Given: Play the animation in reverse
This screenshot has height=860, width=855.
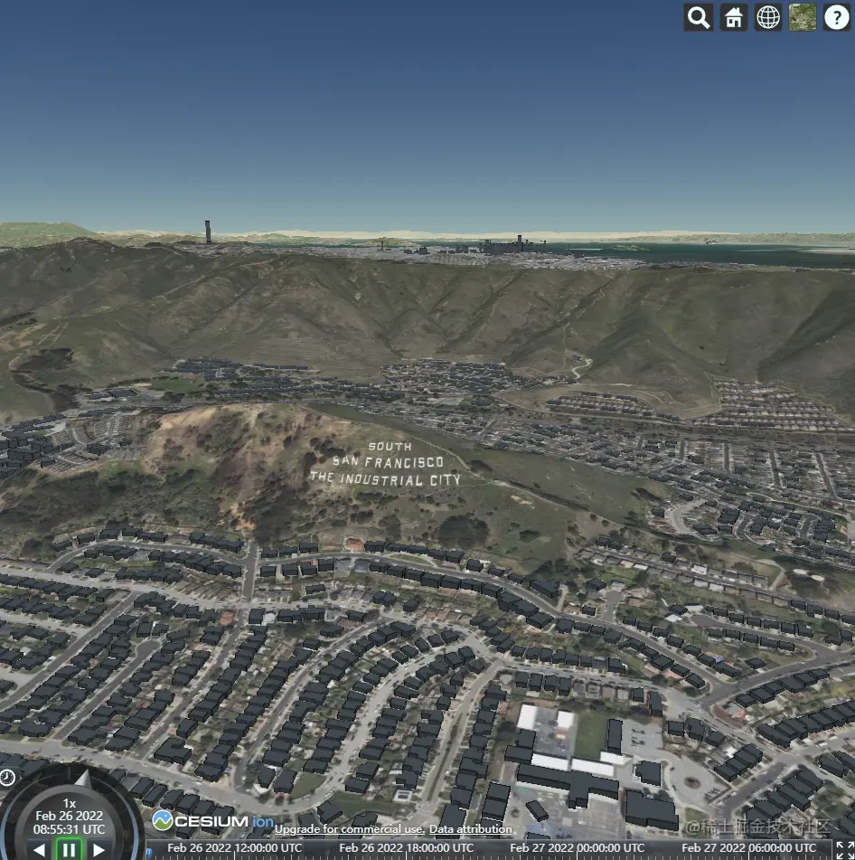Looking at the screenshot, I should point(38,851).
